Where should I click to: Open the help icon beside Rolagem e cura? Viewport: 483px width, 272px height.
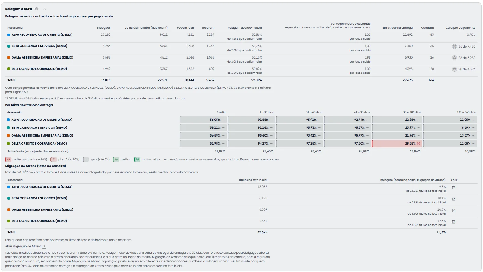coord(37,9)
